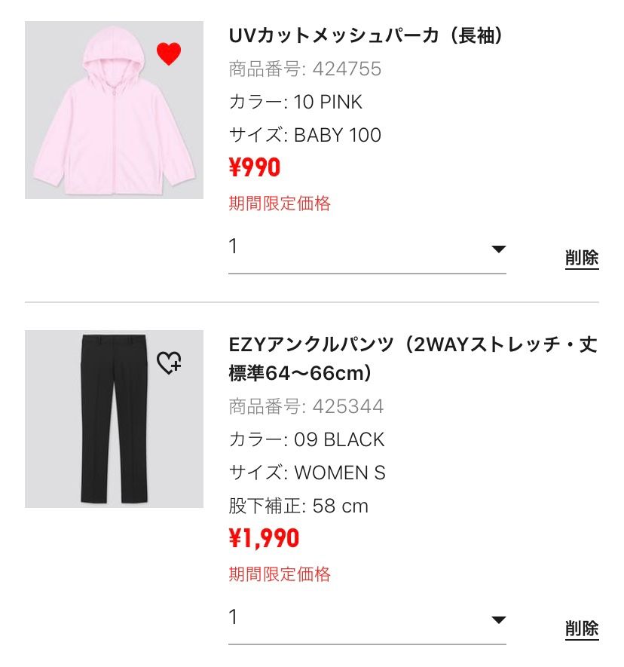Image resolution: width=624 pixels, height=667 pixels.
Task: Click 削除 to remove the pink parka
Action: coord(582,258)
